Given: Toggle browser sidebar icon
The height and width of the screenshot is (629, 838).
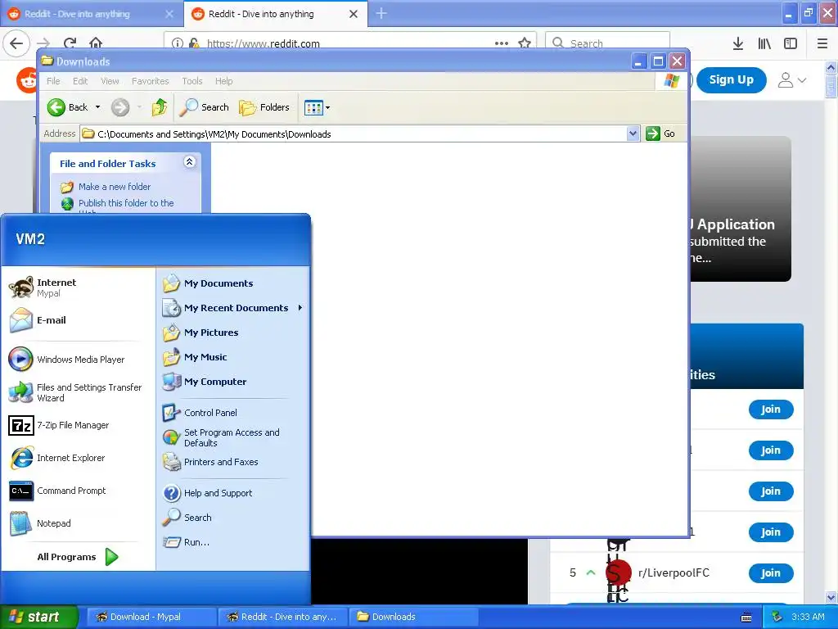Looking at the screenshot, I should [791, 43].
